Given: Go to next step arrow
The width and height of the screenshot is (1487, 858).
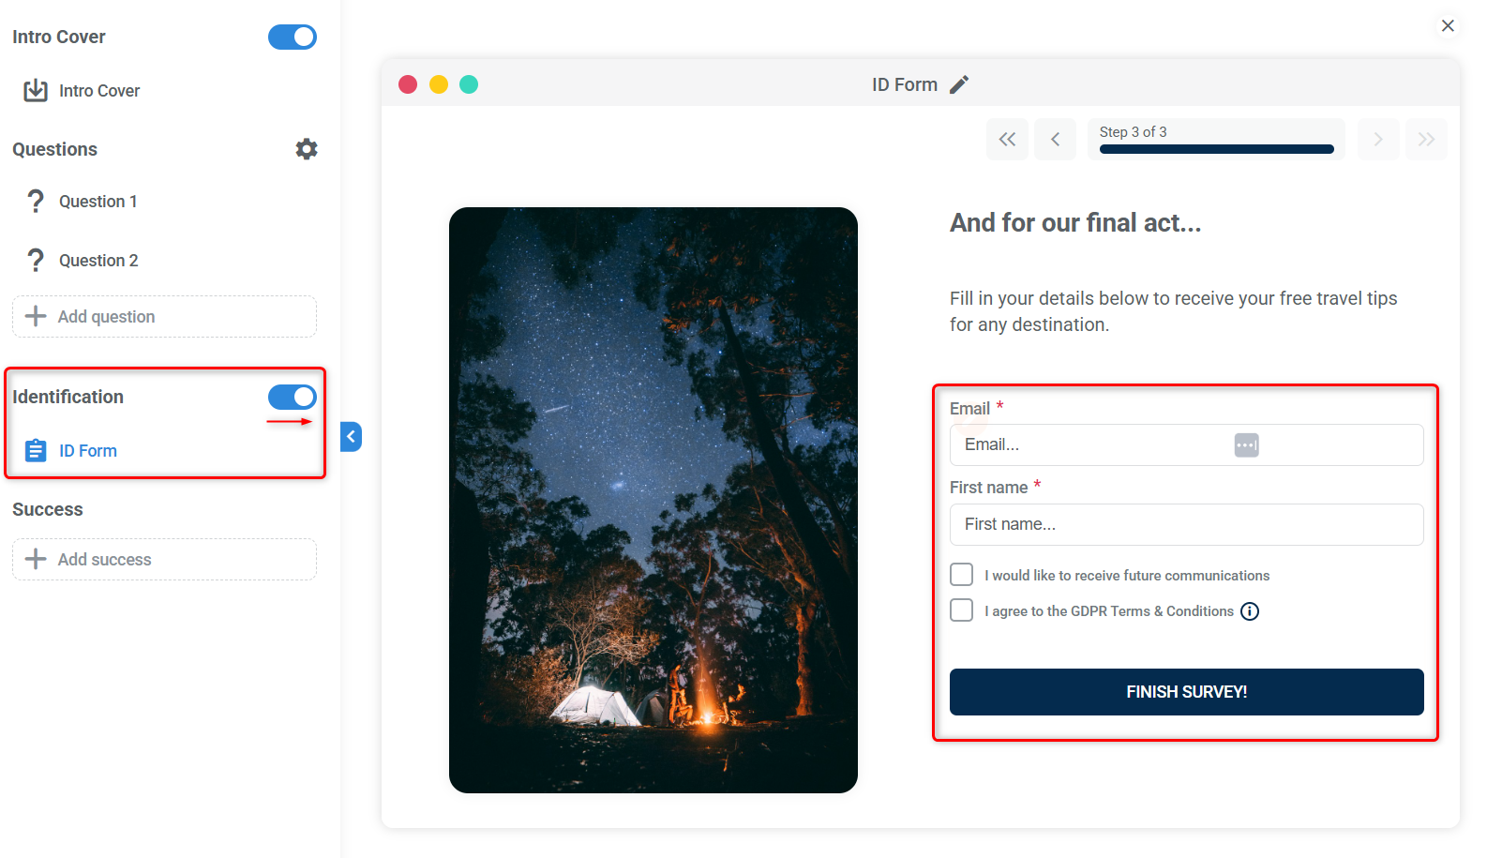Looking at the screenshot, I should click(1378, 140).
